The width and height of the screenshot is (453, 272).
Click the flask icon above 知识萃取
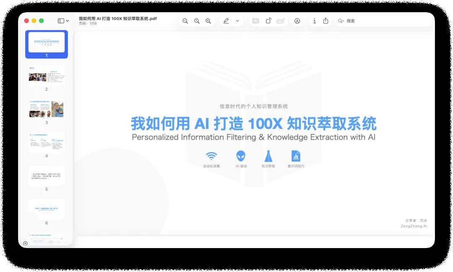pos(268,156)
